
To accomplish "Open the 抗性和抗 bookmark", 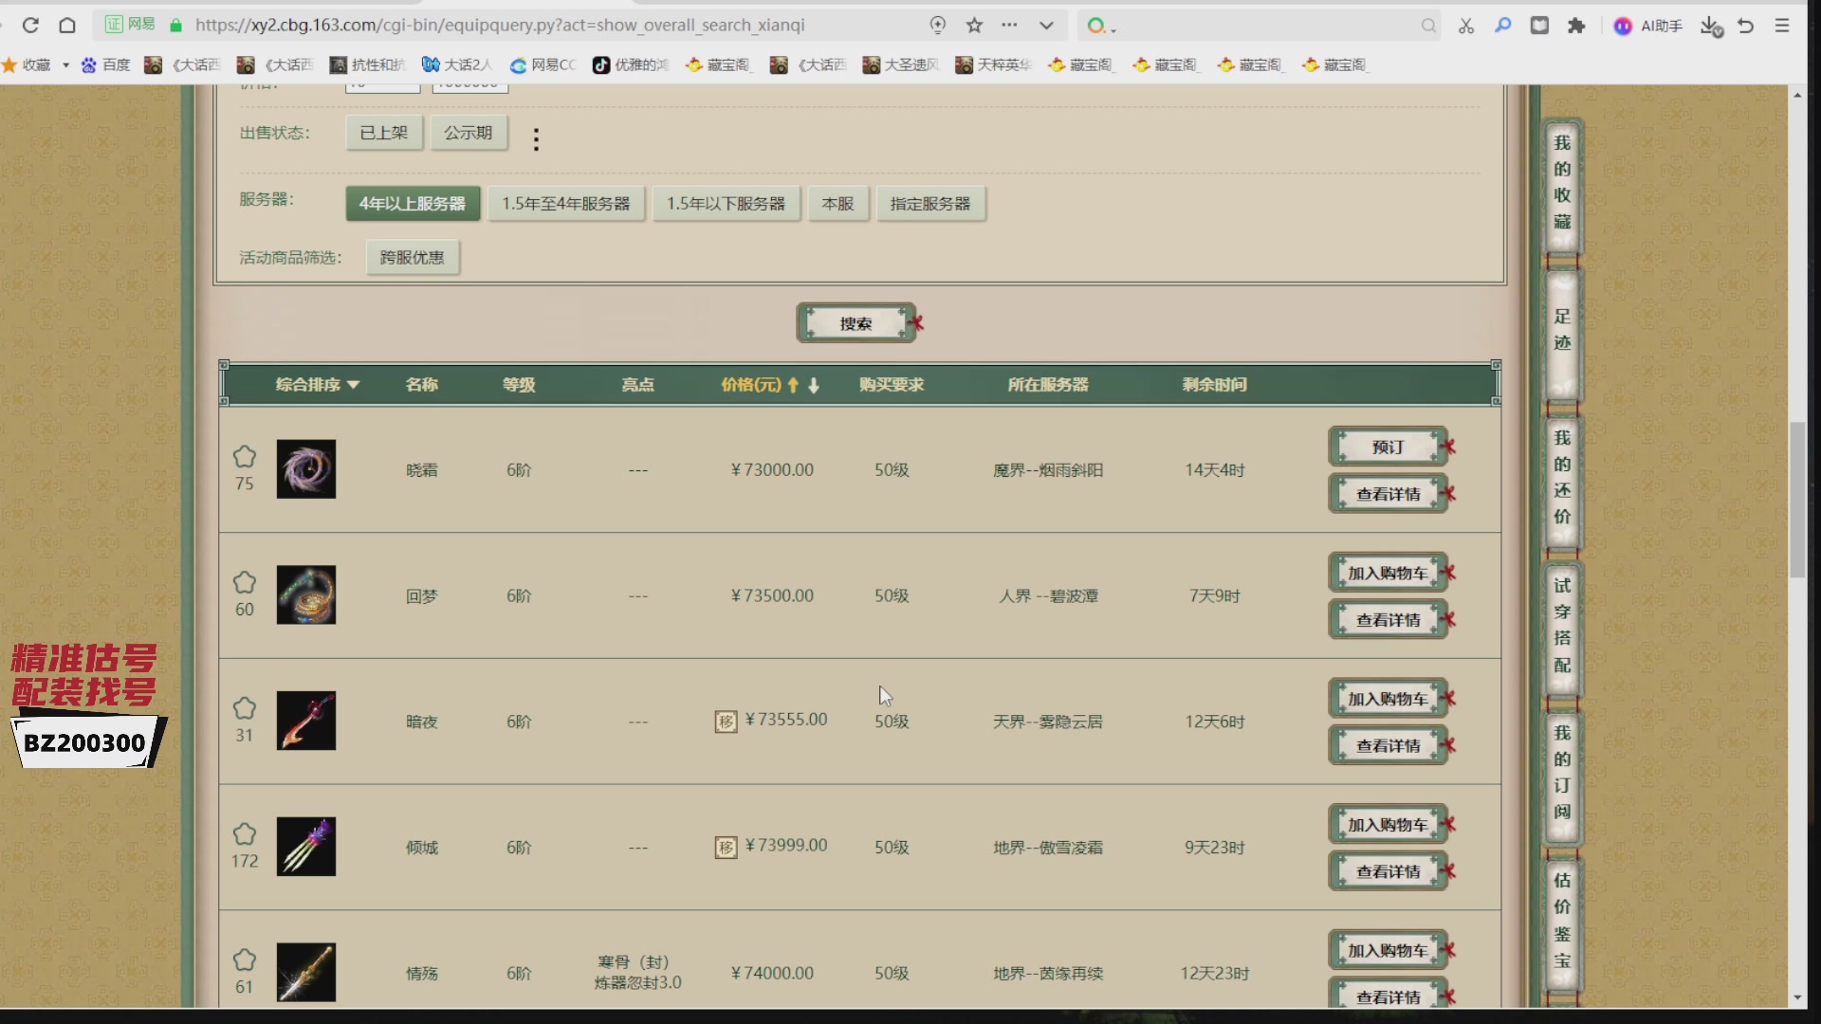I will point(367,64).
